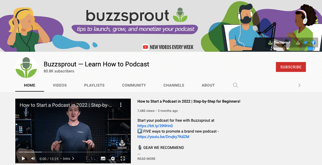
Task: Click the video progress bar
Action: click(73, 152)
